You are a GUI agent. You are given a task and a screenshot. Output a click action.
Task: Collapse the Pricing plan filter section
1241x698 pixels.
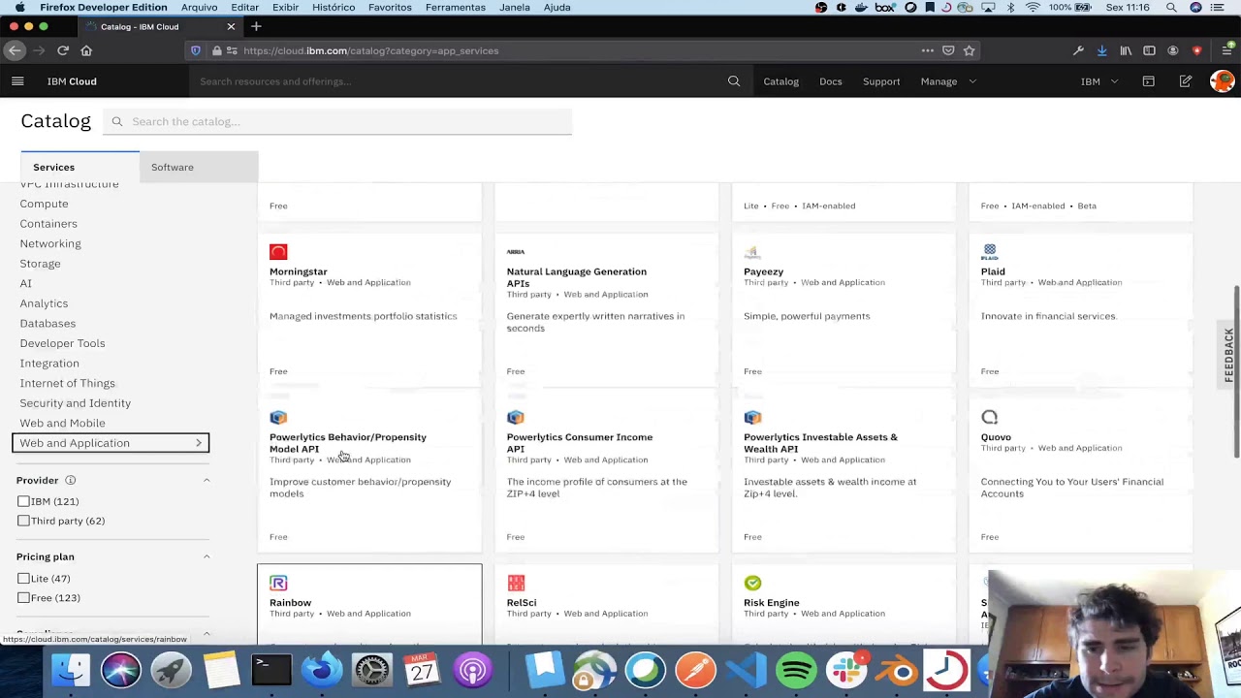(x=206, y=556)
